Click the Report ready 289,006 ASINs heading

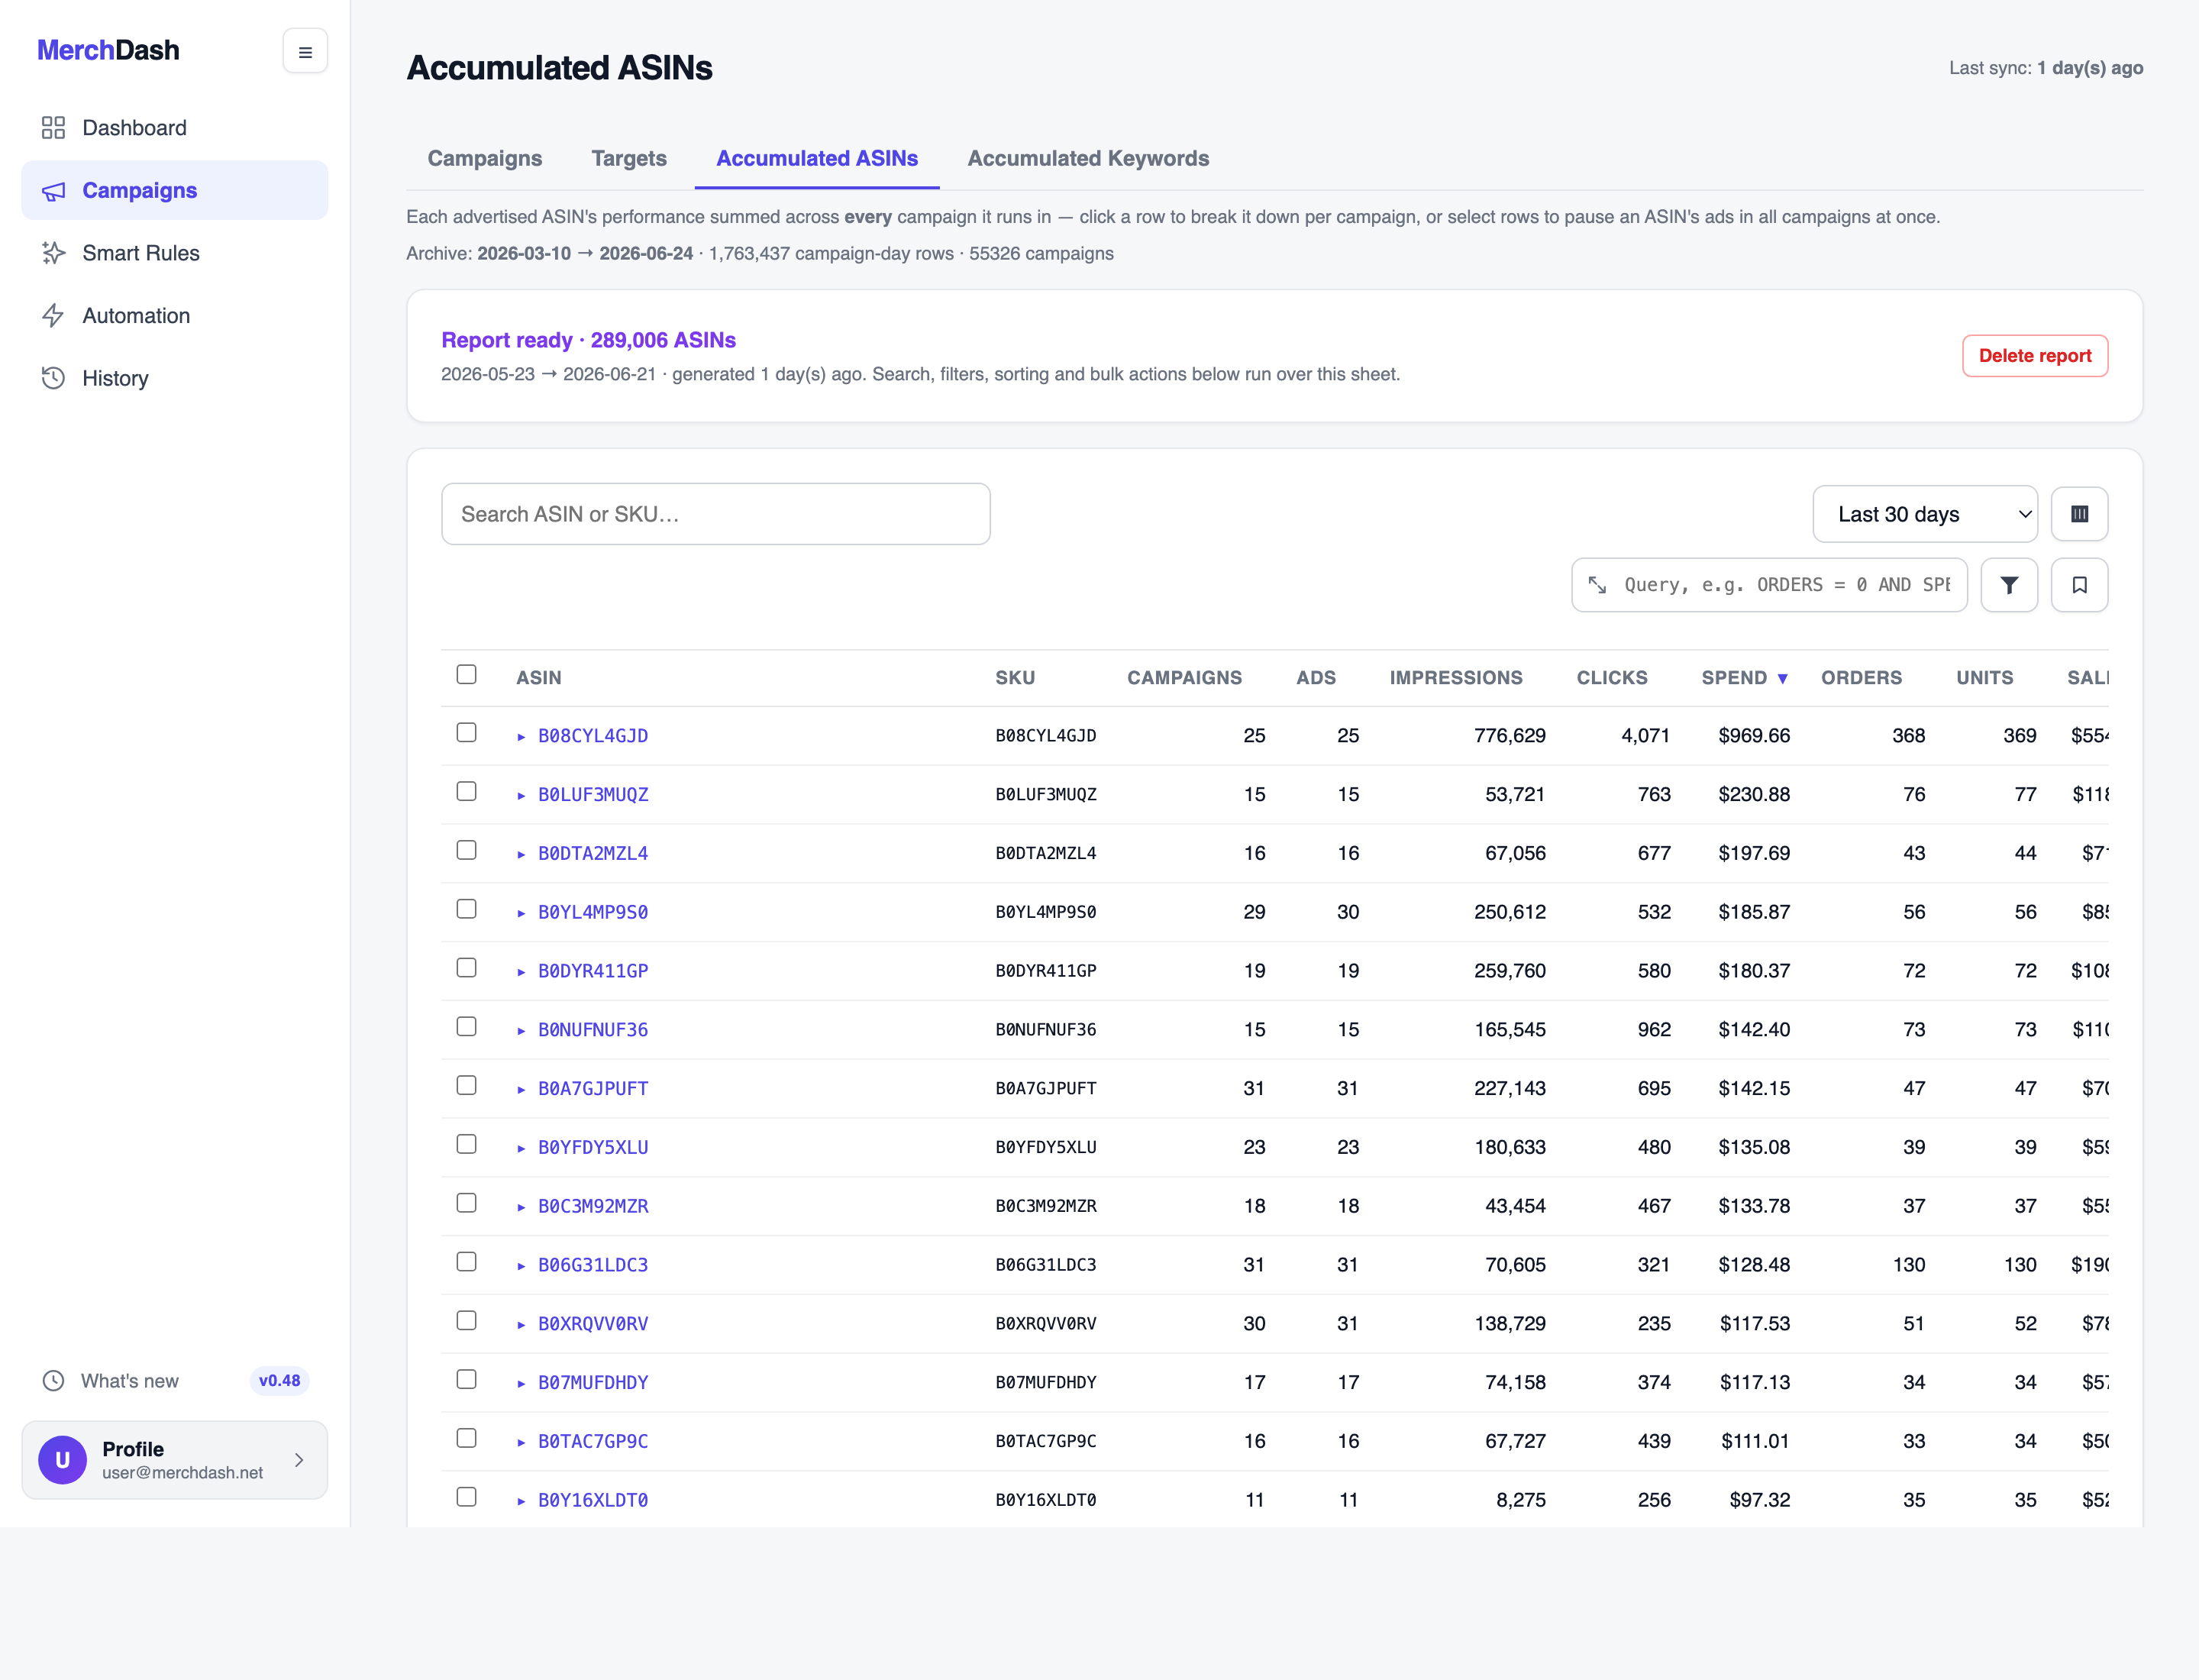[588, 340]
